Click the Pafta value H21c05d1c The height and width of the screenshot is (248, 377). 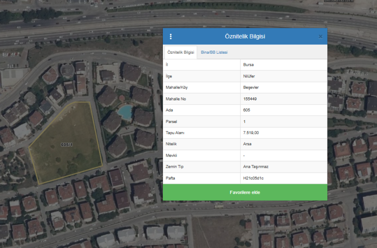pos(253,178)
